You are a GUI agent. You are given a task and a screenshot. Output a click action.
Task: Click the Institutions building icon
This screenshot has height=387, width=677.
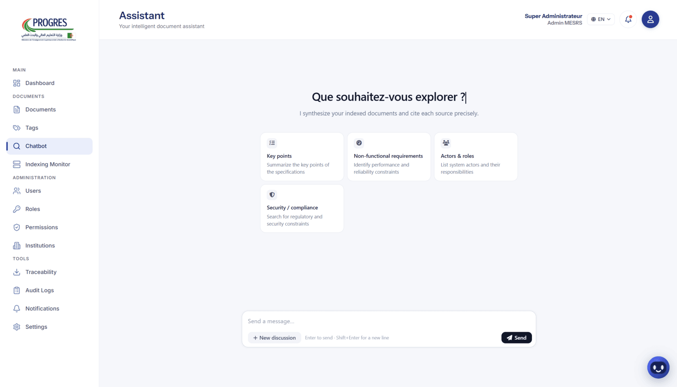tap(17, 245)
